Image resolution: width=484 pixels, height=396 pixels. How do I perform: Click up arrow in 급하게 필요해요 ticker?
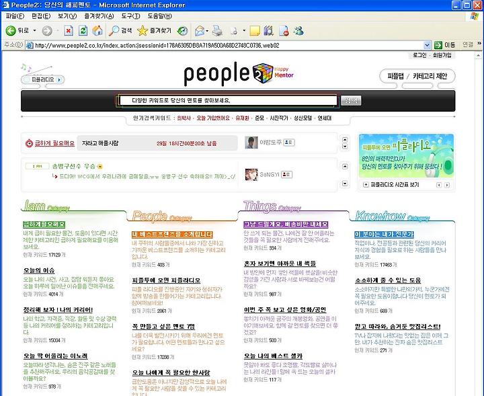pyautogui.click(x=345, y=140)
